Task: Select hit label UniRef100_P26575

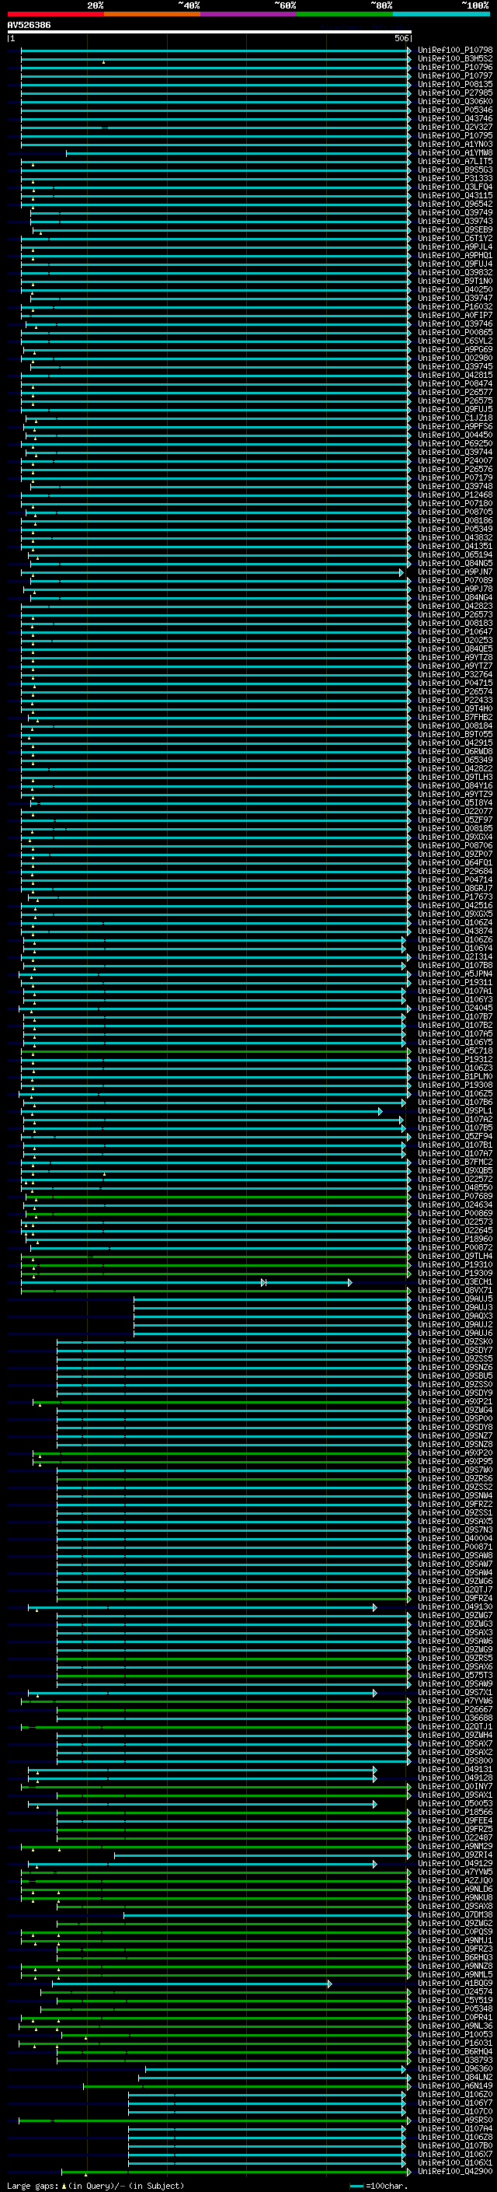Action: (x=455, y=400)
